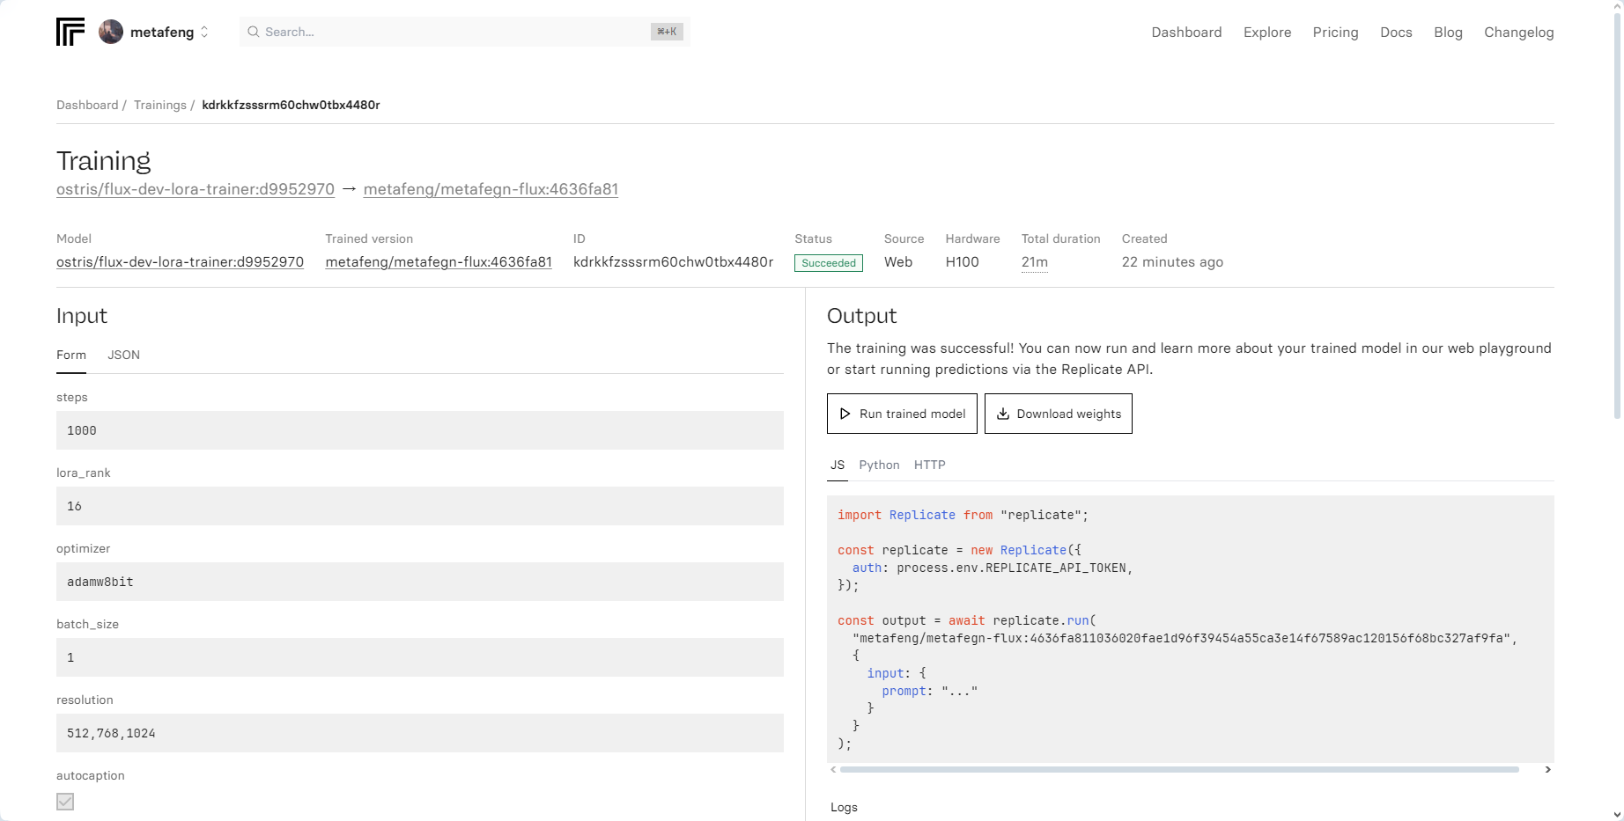Click the Replicate logo icon

coord(70,32)
